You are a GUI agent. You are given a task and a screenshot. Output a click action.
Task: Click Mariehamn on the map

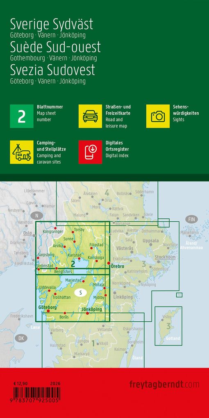(190, 233)
